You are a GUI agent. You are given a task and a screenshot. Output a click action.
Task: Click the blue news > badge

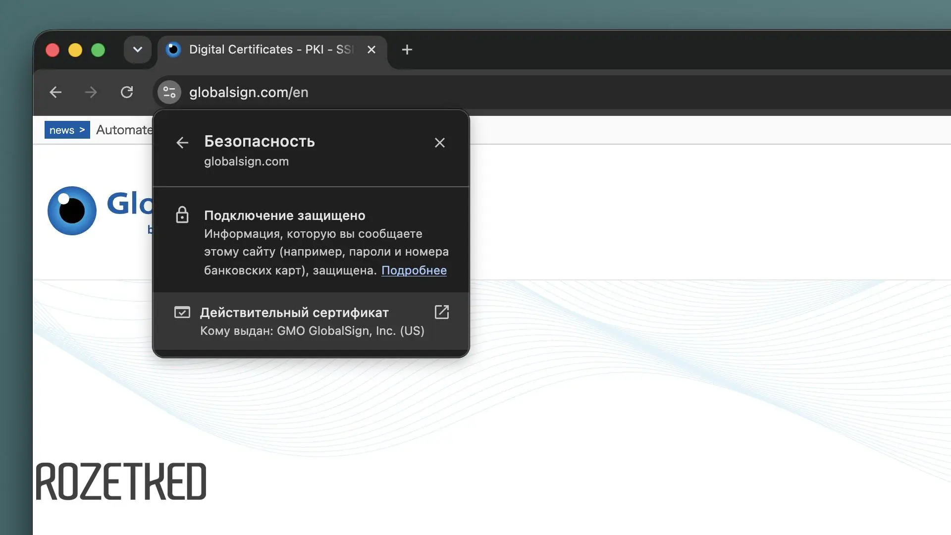pos(67,130)
